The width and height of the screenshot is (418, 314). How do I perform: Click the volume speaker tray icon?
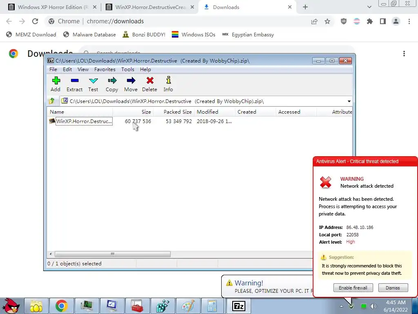coord(374,306)
